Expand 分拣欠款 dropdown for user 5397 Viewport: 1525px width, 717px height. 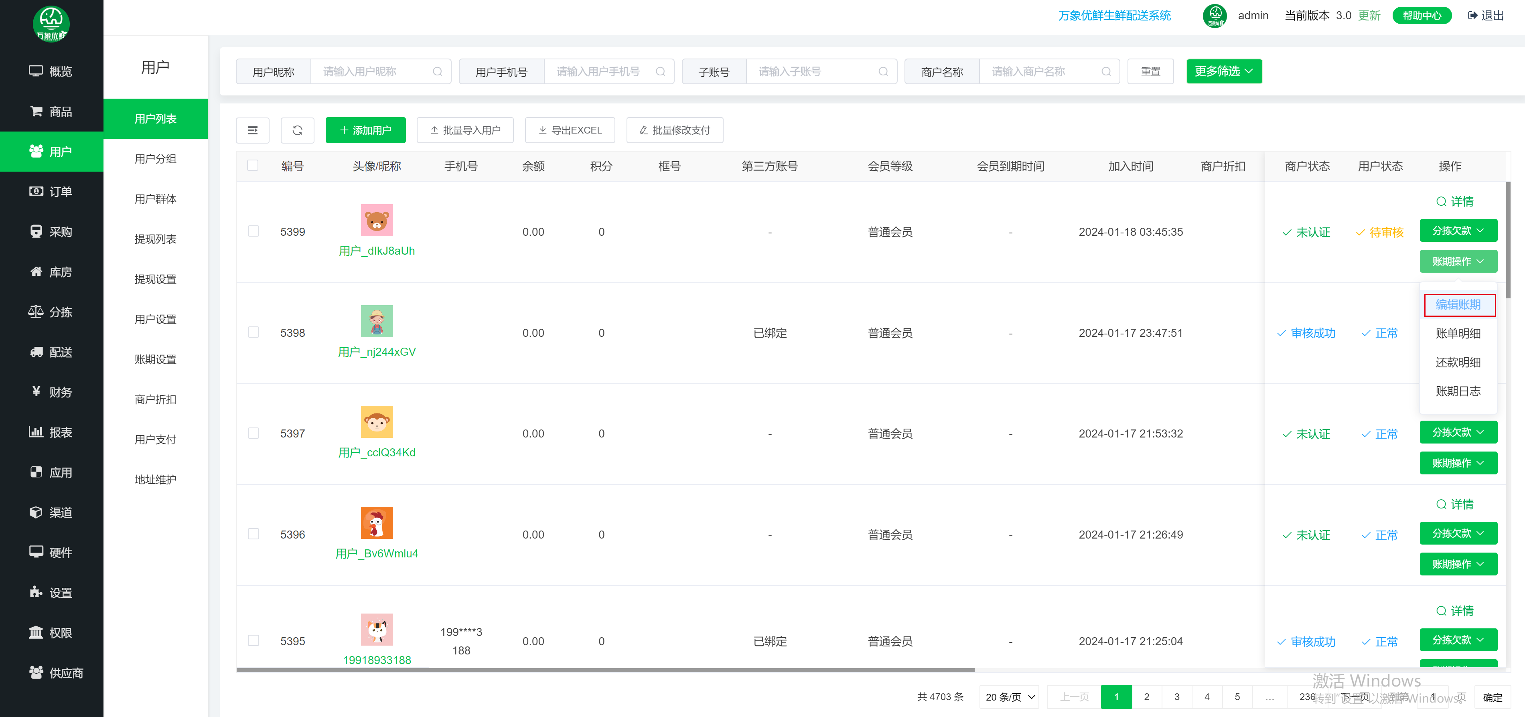(x=1458, y=431)
